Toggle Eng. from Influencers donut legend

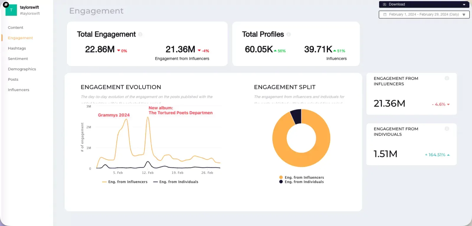pos(301,177)
